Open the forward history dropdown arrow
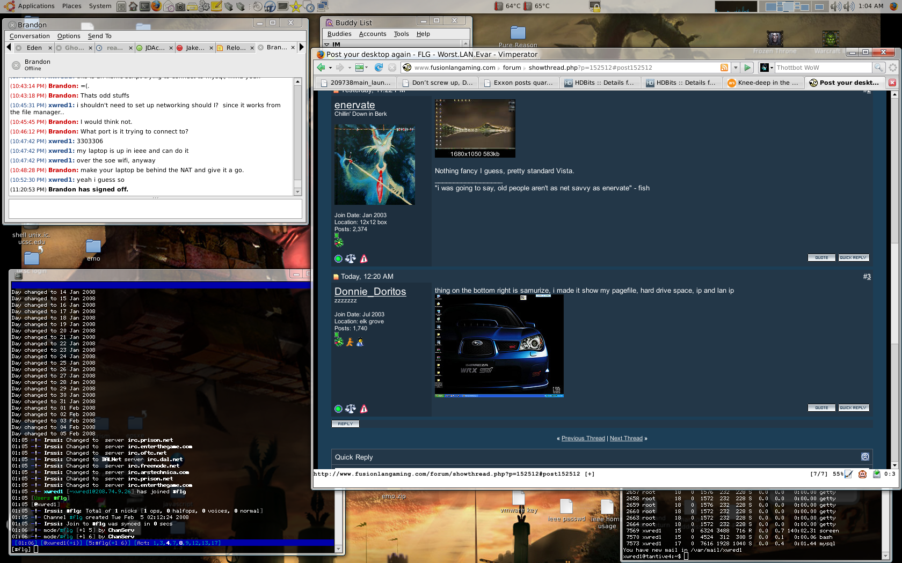The width and height of the screenshot is (902, 563). pos(349,68)
